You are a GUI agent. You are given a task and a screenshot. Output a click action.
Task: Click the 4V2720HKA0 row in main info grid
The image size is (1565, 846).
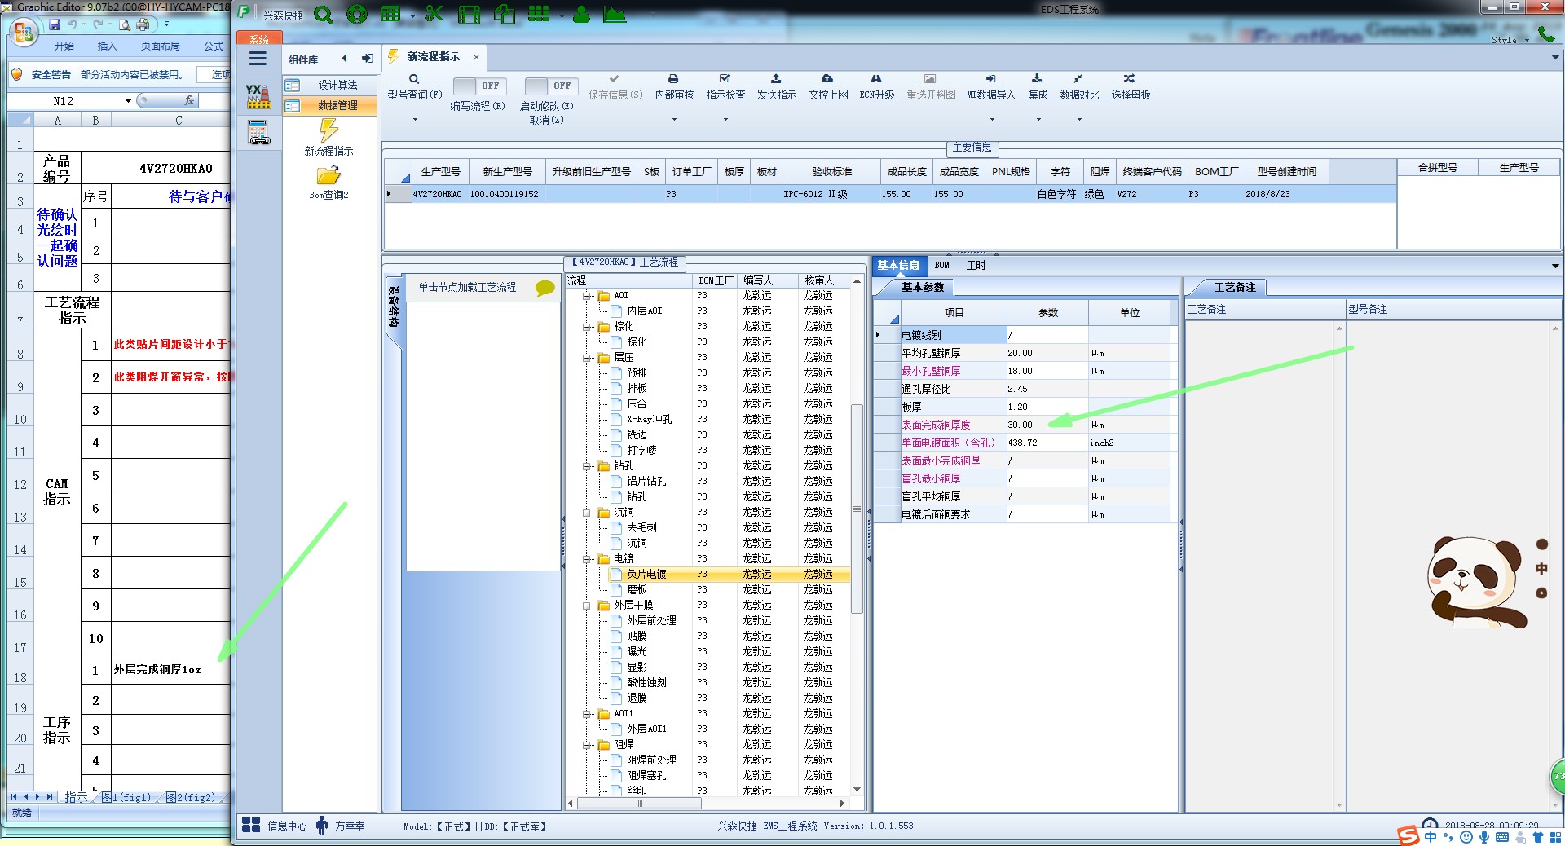[889, 194]
